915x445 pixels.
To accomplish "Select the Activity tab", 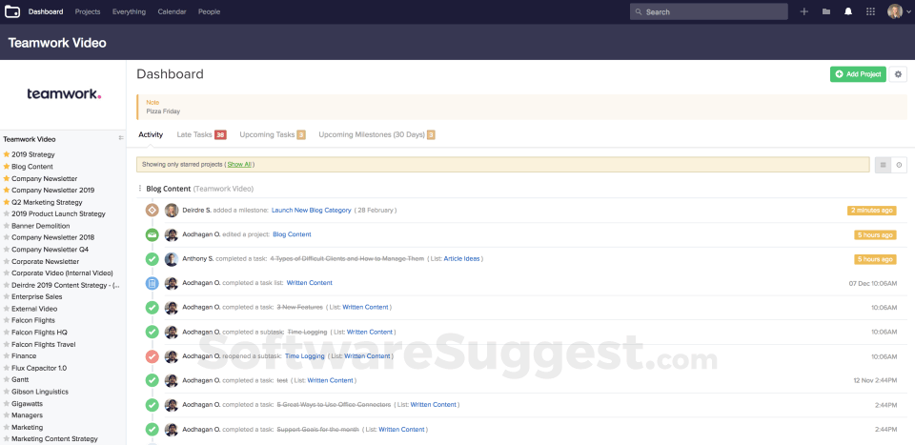I will (x=151, y=134).
